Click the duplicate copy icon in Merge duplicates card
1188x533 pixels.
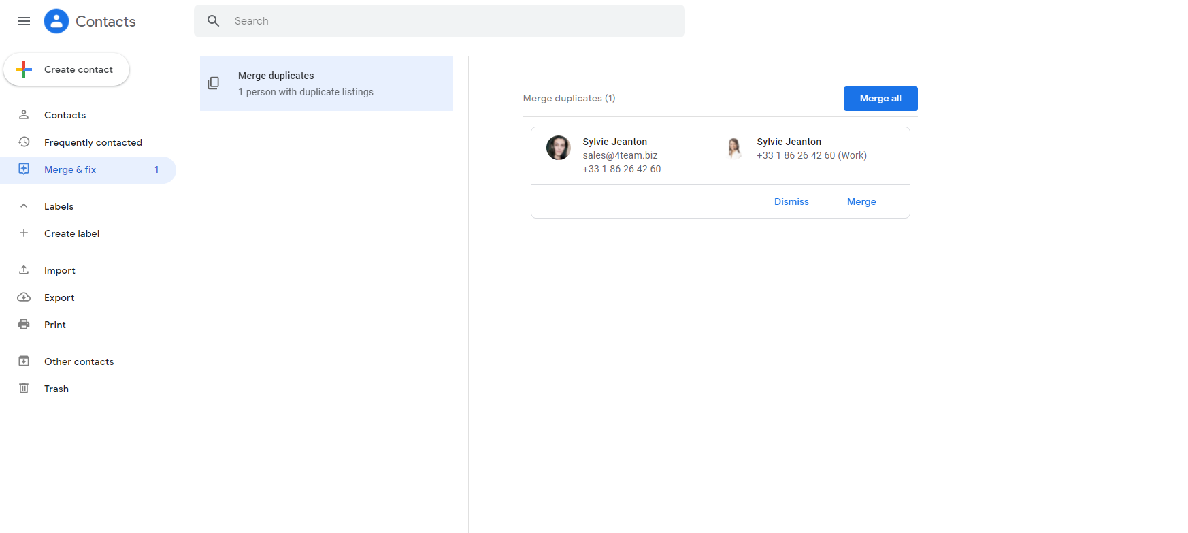pyautogui.click(x=214, y=83)
